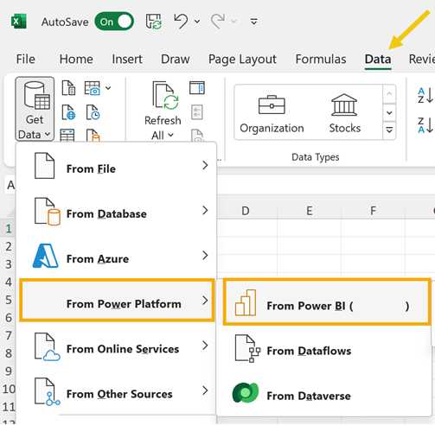Select row 5 header

point(9,300)
